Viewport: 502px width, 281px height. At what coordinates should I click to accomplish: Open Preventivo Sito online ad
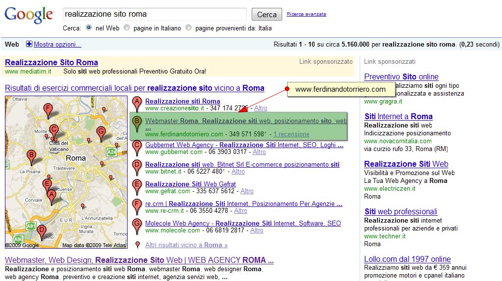click(x=401, y=77)
